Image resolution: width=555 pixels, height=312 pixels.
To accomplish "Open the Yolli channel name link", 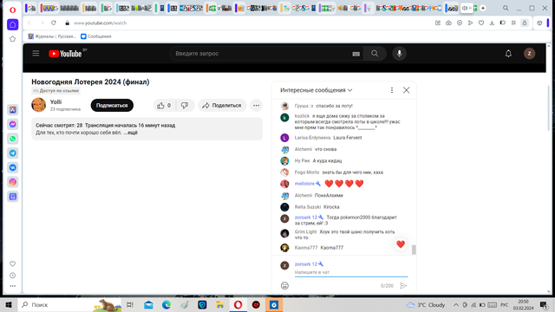I will point(55,102).
